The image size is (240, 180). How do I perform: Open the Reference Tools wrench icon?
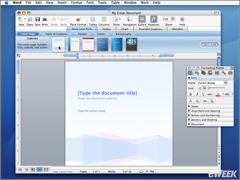point(223,73)
